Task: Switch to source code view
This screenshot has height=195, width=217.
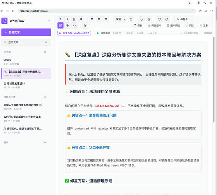Action: 74,25
